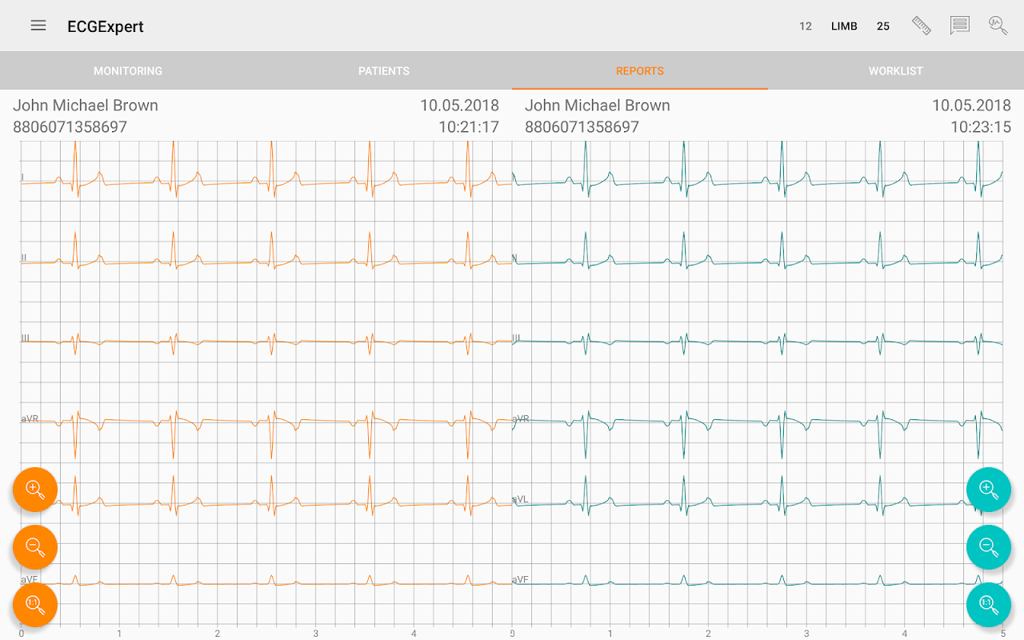Toggle the LIMB leads selector
The image size is (1024, 640).
point(844,26)
